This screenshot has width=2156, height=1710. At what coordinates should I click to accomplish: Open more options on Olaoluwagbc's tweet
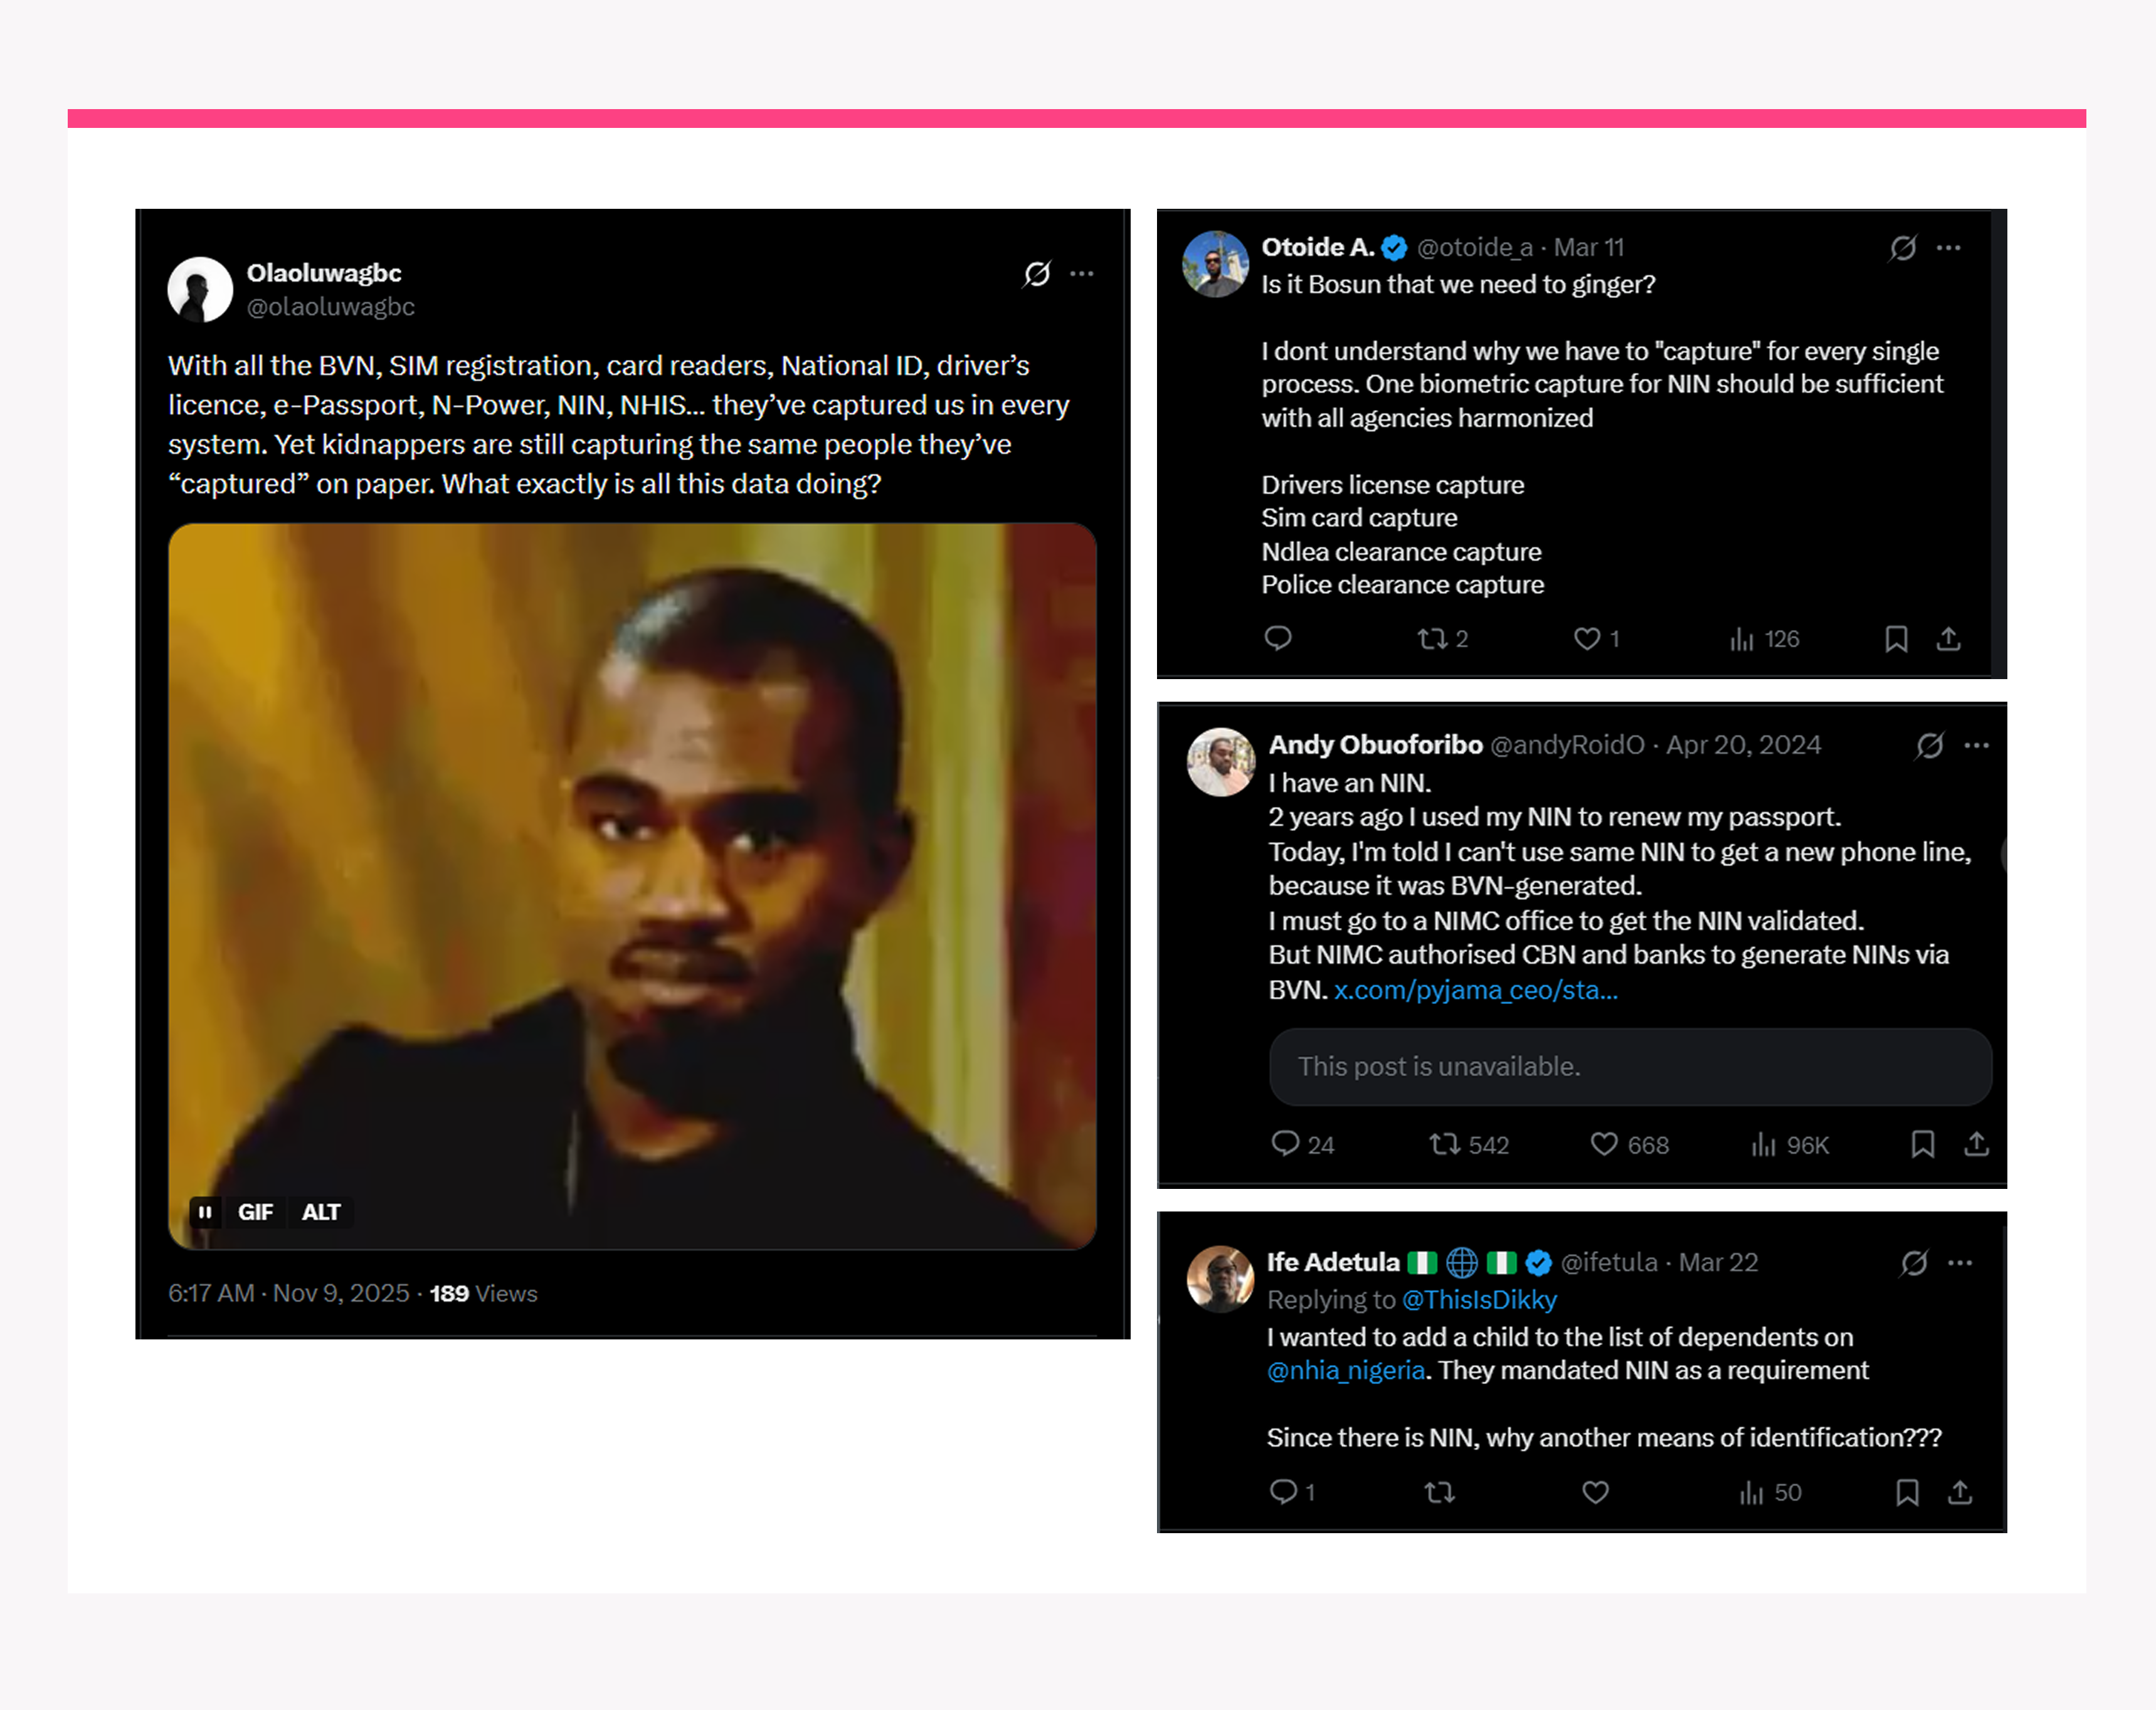[x=1082, y=273]
